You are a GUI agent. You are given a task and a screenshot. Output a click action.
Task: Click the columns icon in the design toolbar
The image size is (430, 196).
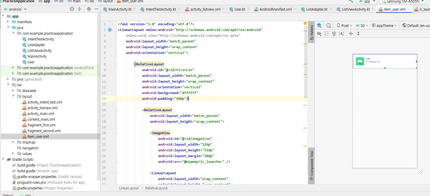326,34
